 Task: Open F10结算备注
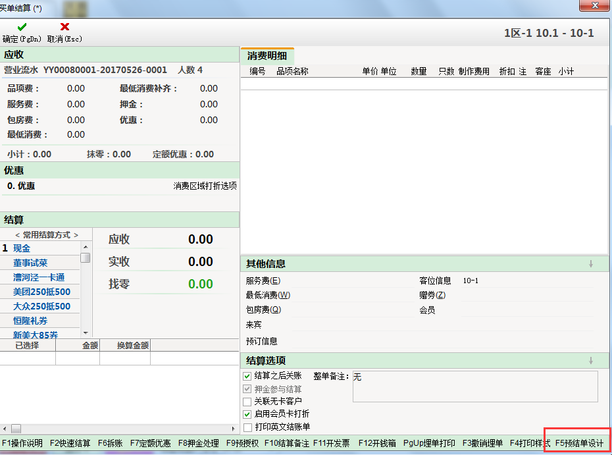point(287,443)
